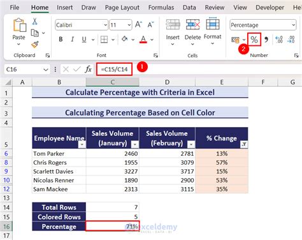
Task: Expand fill color dropdown arrow
Action: [x=133, y=40]
